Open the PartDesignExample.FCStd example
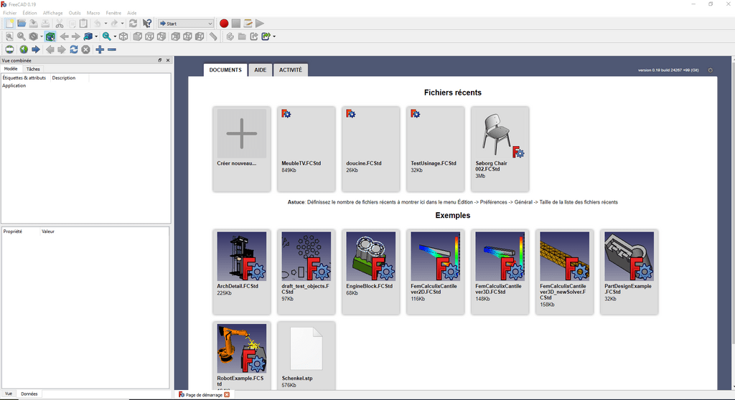This screenshot has height=400, width=735. [629, 272]
